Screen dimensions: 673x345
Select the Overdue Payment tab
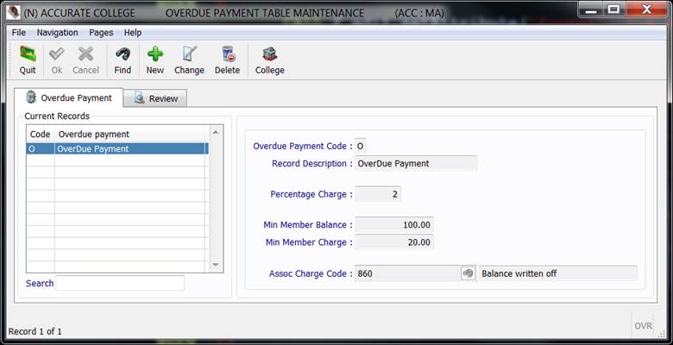69,97
